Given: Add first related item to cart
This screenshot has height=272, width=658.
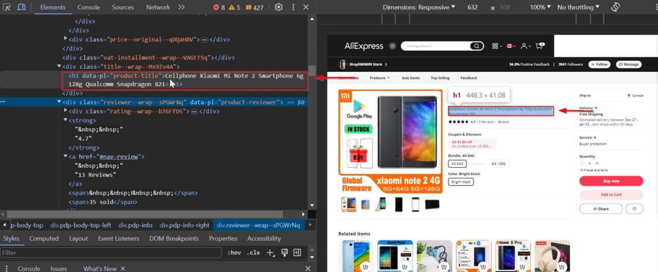Looking at the screenshot, I should 364,266.
